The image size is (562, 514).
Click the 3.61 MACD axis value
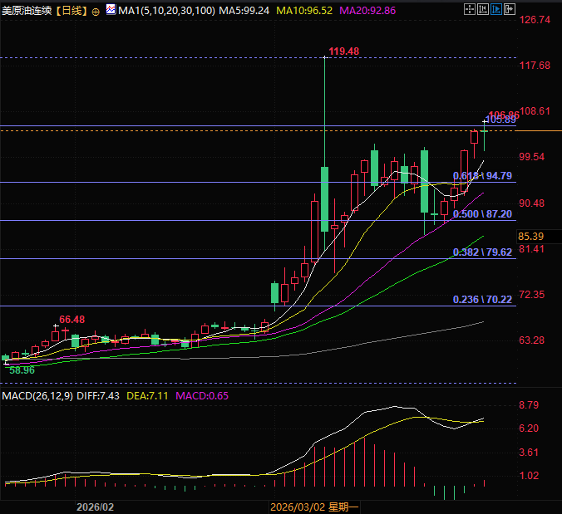click(x=529, y=453)
